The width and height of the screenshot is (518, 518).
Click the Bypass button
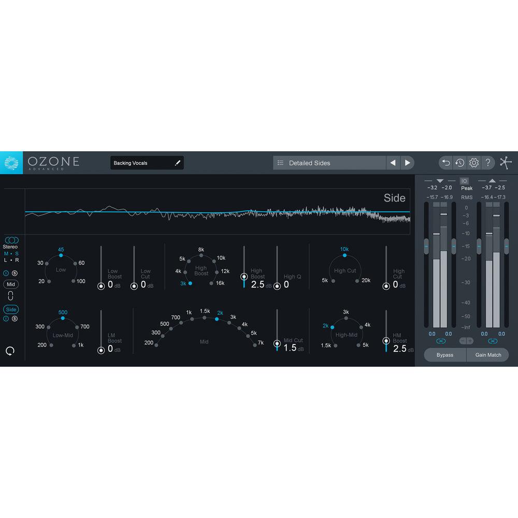point(445,355)
